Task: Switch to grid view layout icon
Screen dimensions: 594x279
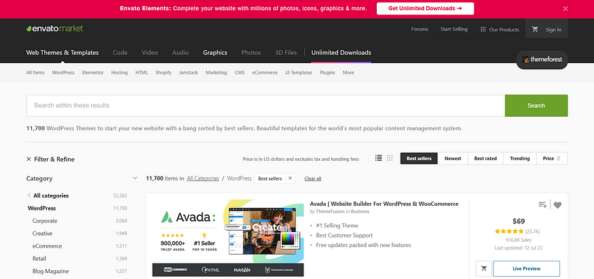Action: [390, 158]
